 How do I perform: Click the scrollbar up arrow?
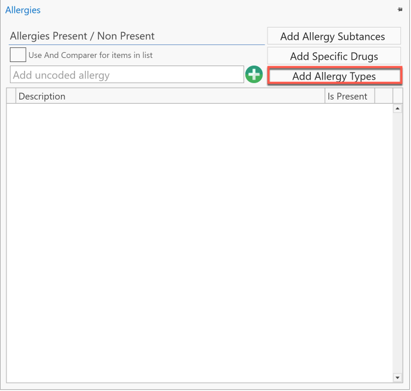pyautogui.click(x=398, y=108)
